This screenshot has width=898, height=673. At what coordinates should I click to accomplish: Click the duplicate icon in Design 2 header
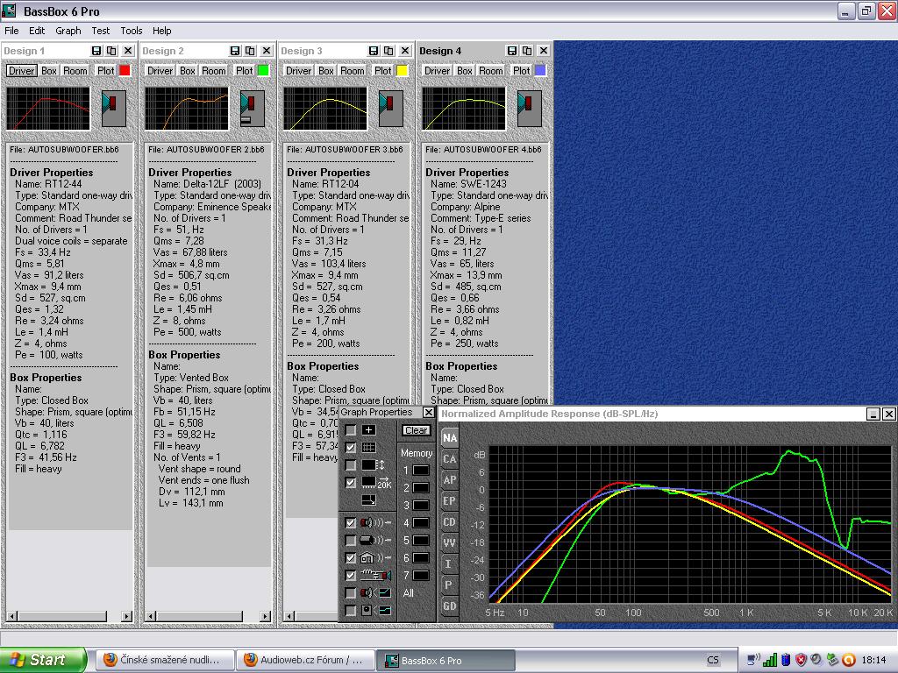pyautogui.click(x=250, y=51)
